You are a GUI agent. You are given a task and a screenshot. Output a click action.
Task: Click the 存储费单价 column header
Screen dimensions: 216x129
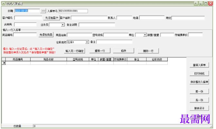(120, 59)
